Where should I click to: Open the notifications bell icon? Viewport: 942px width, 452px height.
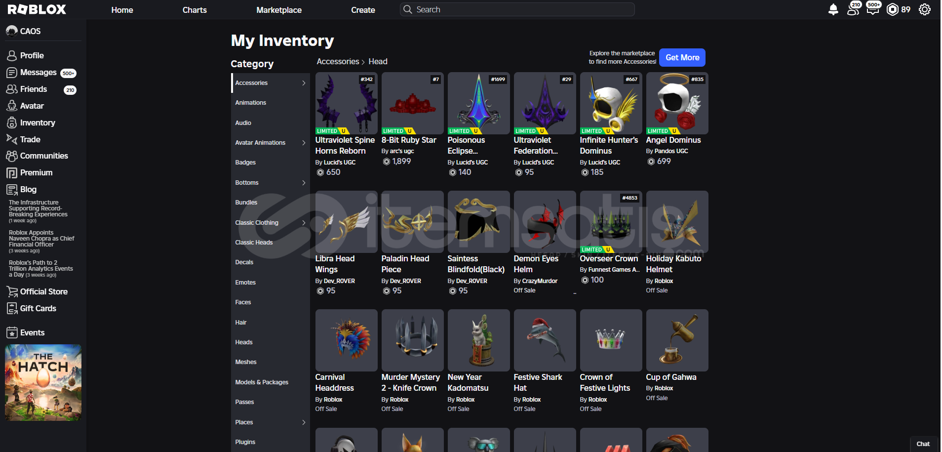[x=833, y=9]
